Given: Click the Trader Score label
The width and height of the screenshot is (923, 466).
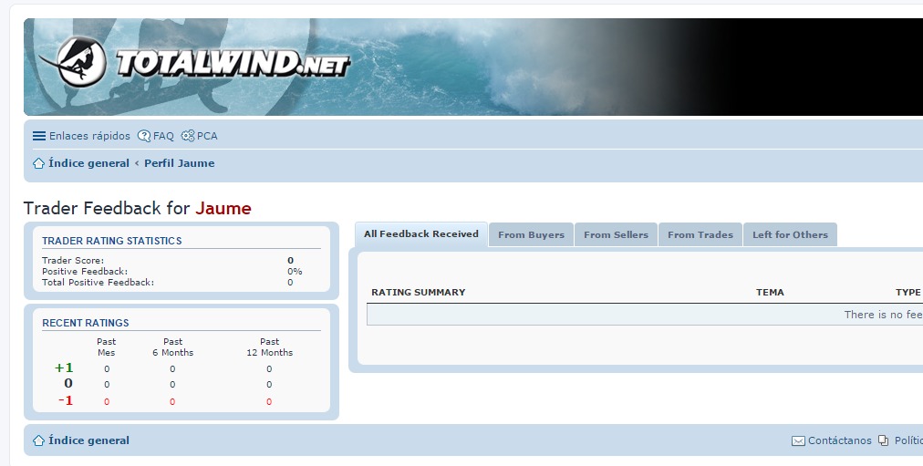Looking at the screenshot, I should pyautogui.click(x=73, y=261).
